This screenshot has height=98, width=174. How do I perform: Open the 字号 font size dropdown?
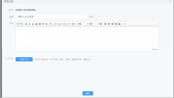[x=93, y=24]
